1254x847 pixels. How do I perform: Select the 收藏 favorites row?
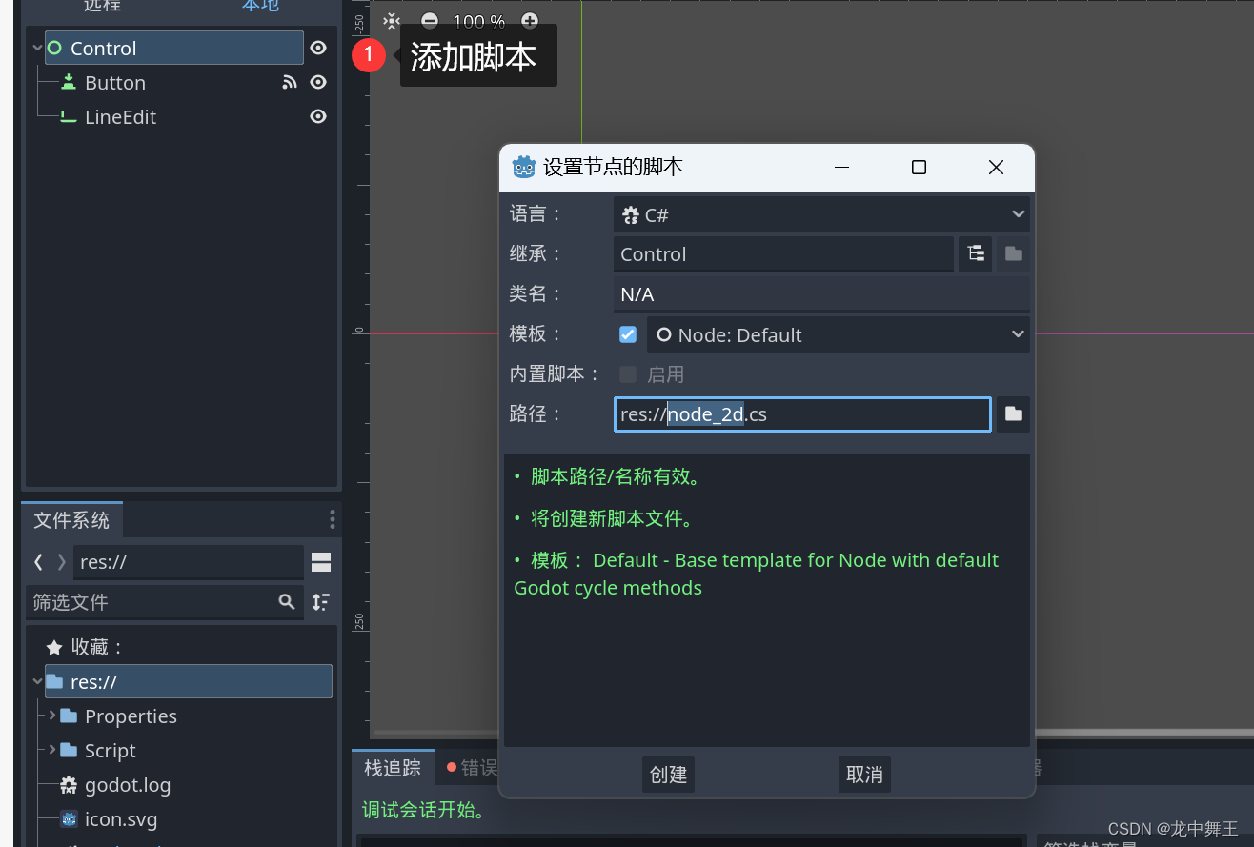click(189, 648)
